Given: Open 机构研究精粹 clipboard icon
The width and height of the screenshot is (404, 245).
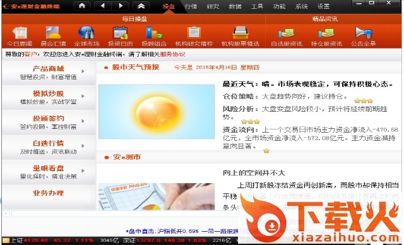Looking at the screenshot, I should (x=194, y=33).
